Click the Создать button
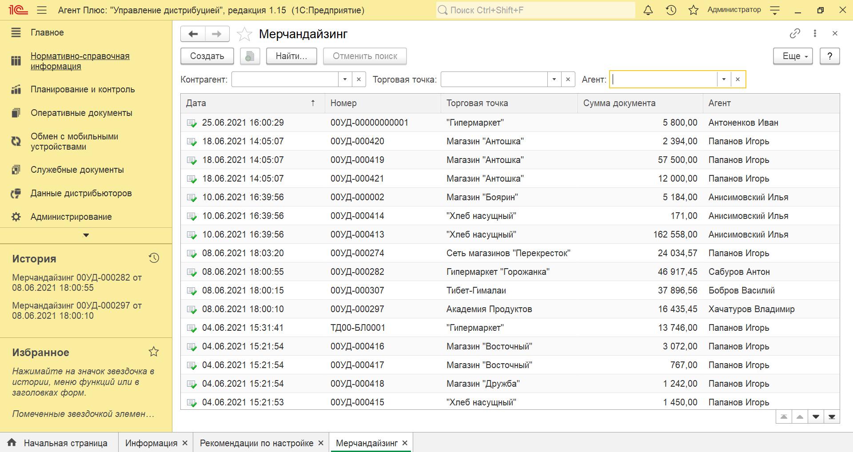 coord(207,56)
